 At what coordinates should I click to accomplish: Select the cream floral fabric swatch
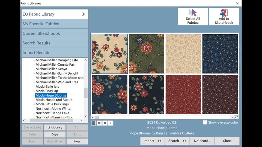[x=110, y=54]
